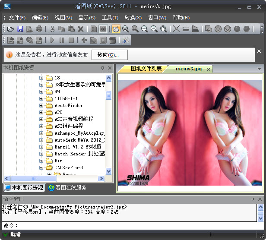Open the 文件(F) menu
Screen dimensions: 266x240
(x=17, y=18)
